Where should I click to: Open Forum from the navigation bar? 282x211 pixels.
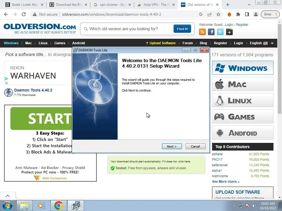(188, 43)
